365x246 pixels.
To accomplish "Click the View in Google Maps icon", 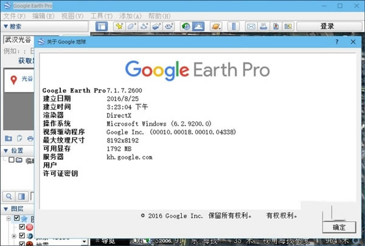I will click(x=288, y=27).
